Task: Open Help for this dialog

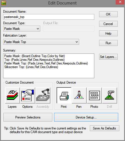Action: tap(108, 33)
